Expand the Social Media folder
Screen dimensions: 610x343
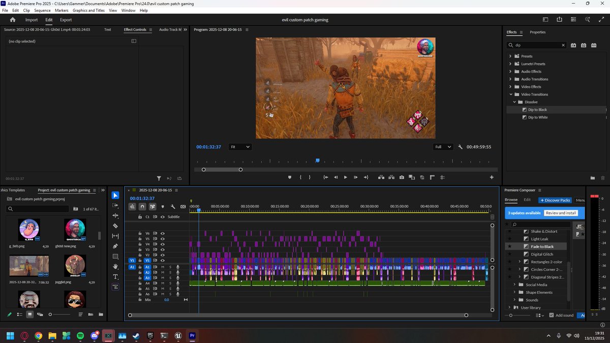(x=515, y=285)
